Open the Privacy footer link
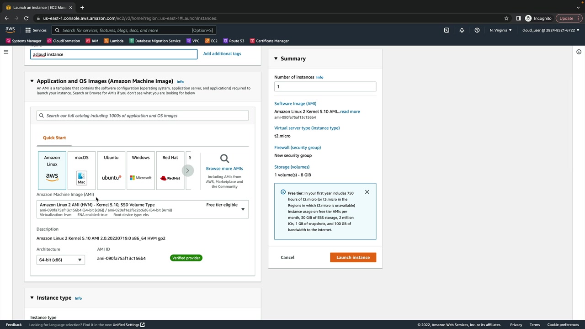 click(x=516, y=325)
